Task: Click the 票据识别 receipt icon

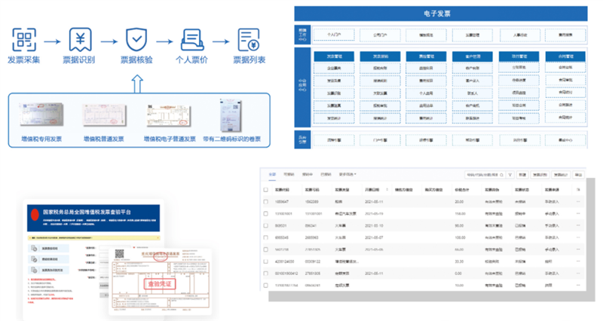Action: coord(81,38)
